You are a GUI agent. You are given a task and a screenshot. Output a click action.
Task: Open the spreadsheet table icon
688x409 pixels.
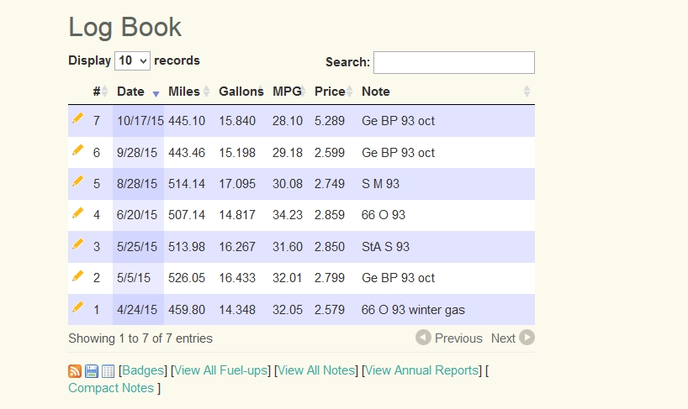[108, 371]
